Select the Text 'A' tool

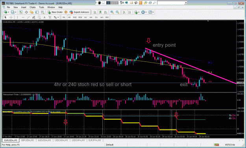[44, 17]
